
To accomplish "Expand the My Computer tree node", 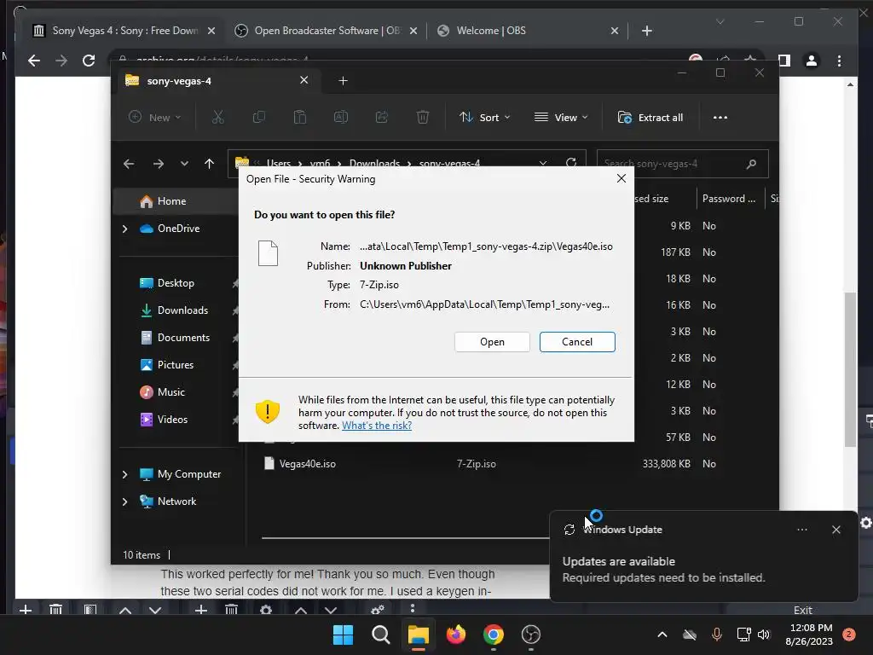I will point(124,474).
